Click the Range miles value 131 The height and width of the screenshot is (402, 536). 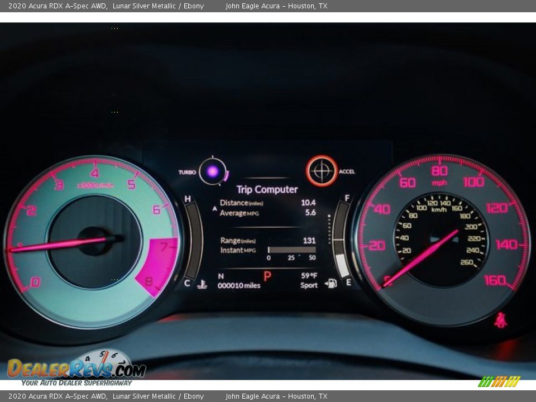tap(309, 241)
